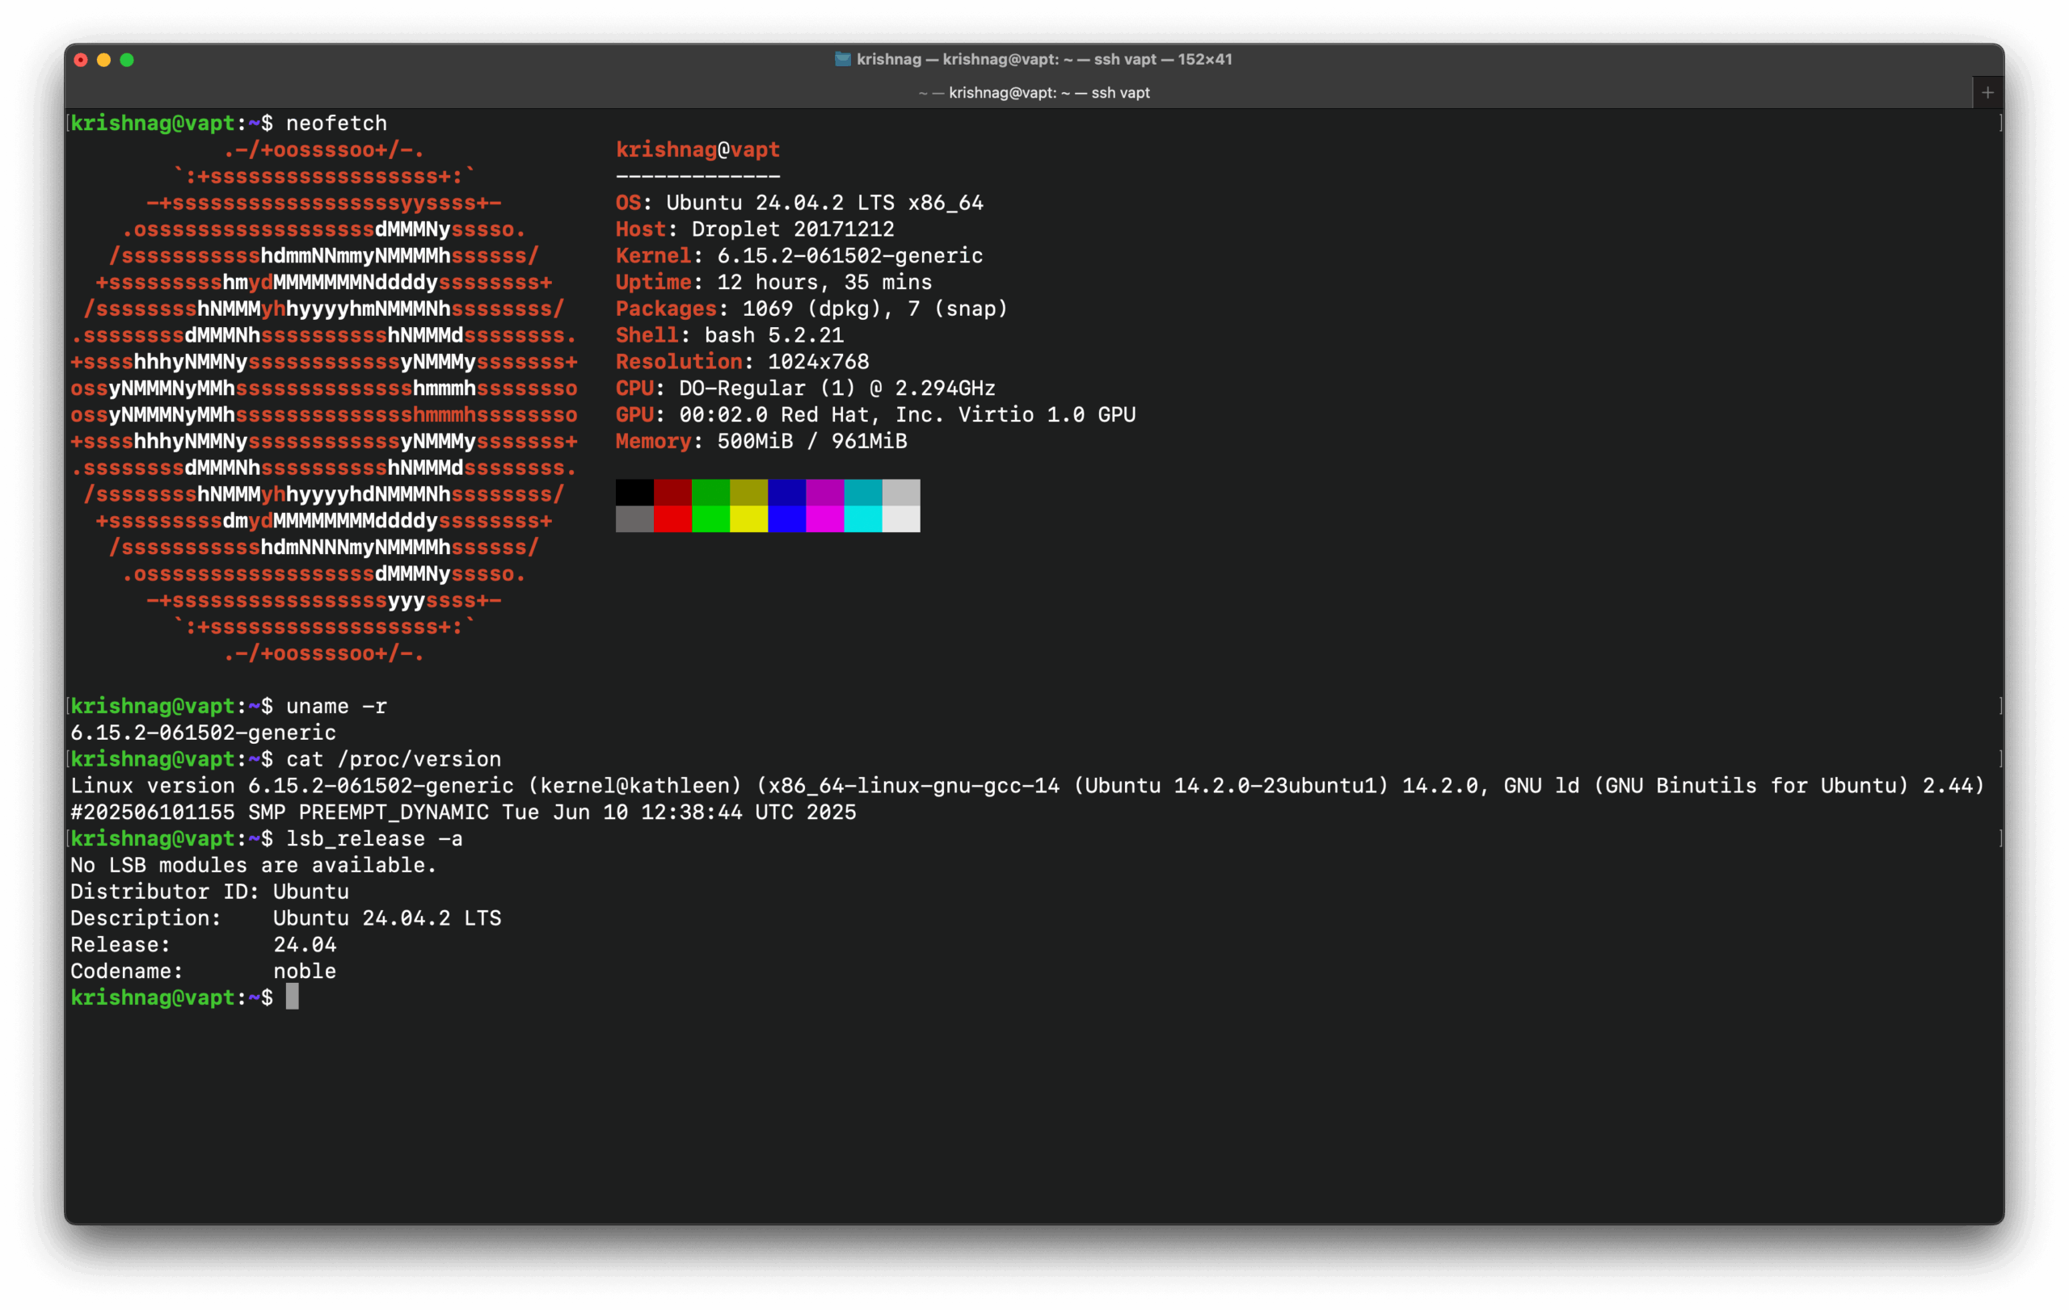Click the purple color block in the neofetch palette
This screenshot has width=2069, height=1310.
tap(825, 493)
